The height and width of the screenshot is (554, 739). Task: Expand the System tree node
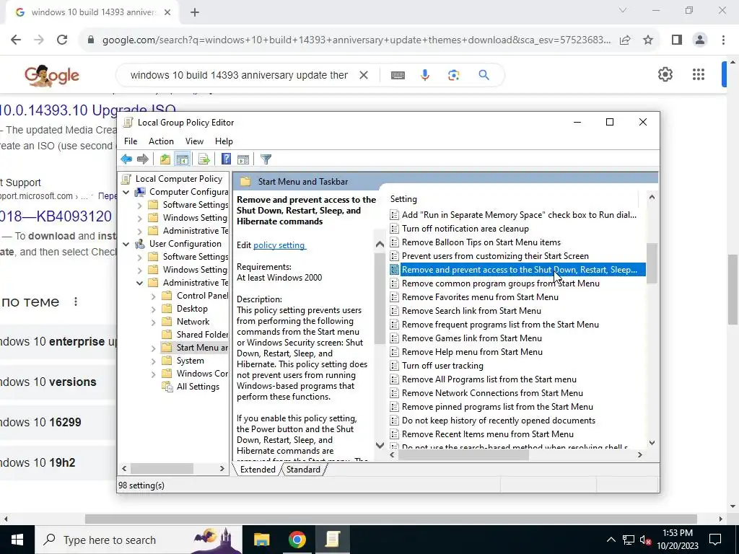tap(153, 361)
